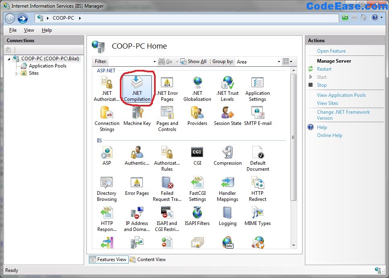Click the Go filter button
The height and width of the screenshot is (278, 389).
pos(165,61)
